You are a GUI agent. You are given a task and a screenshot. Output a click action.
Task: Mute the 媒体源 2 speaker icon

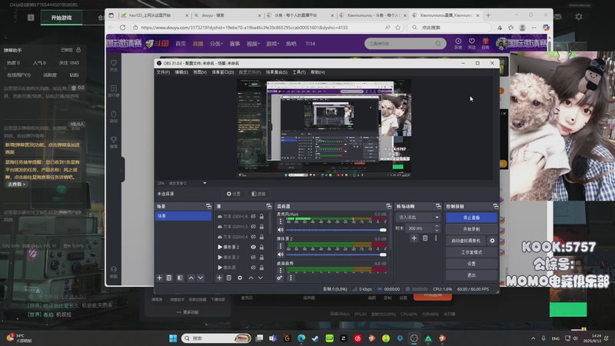pos(281,255)
